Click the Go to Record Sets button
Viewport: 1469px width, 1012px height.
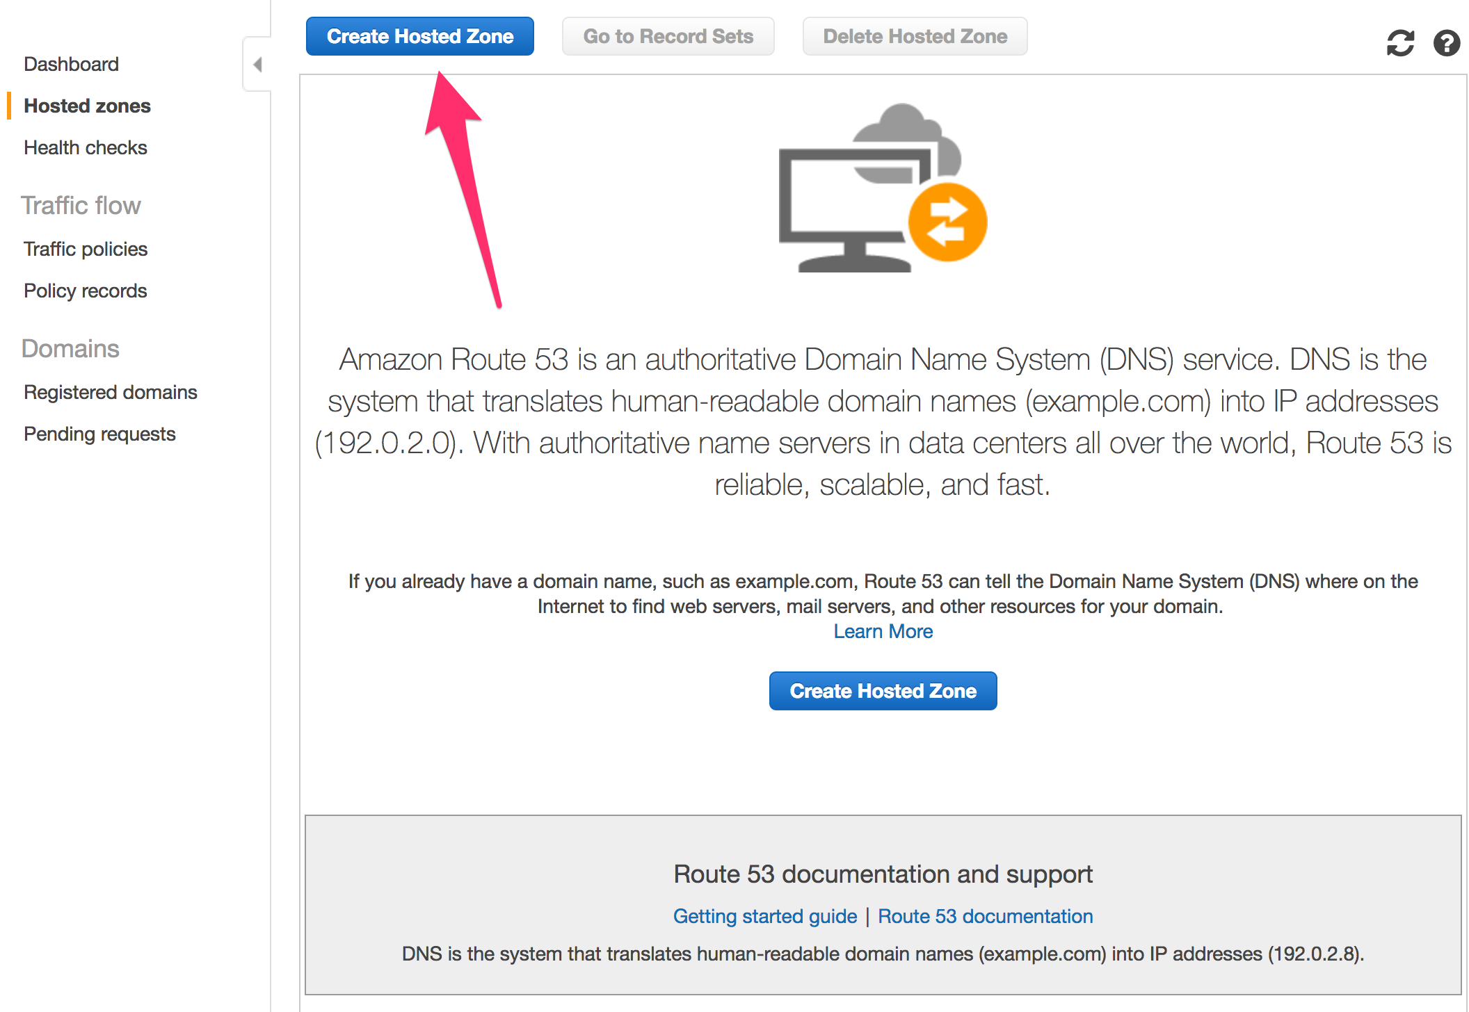tap(668, 36)
